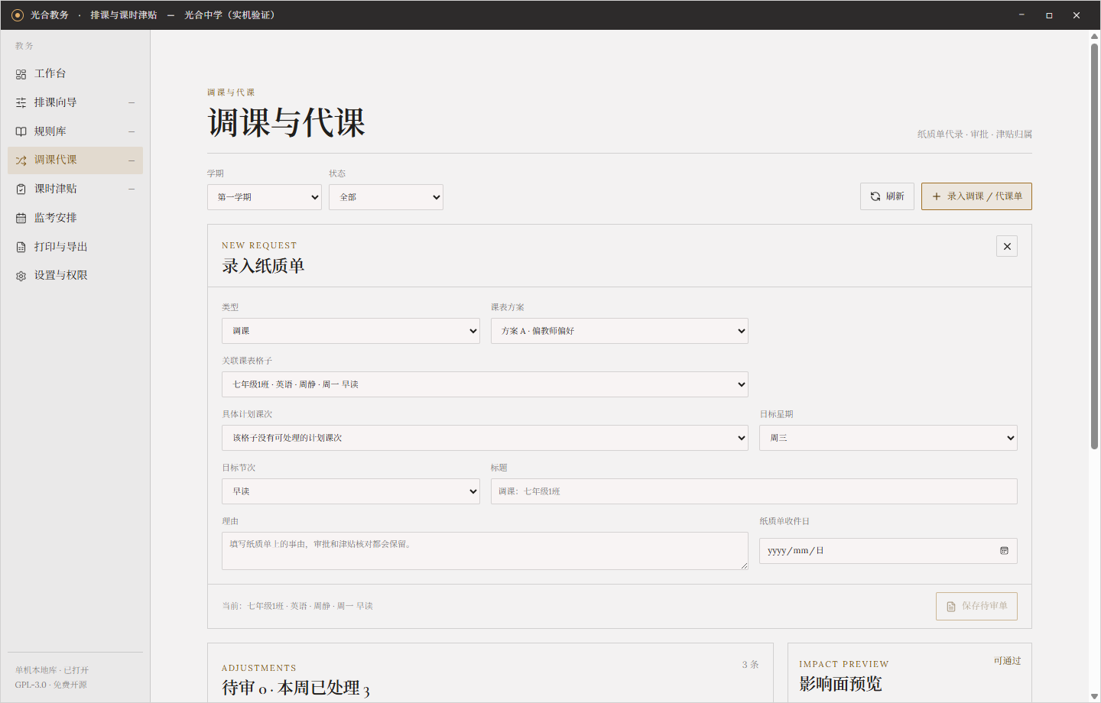
Task: Click the 纸质单收件日 date field
Action: pyautogui.click(x=888, y=551)
